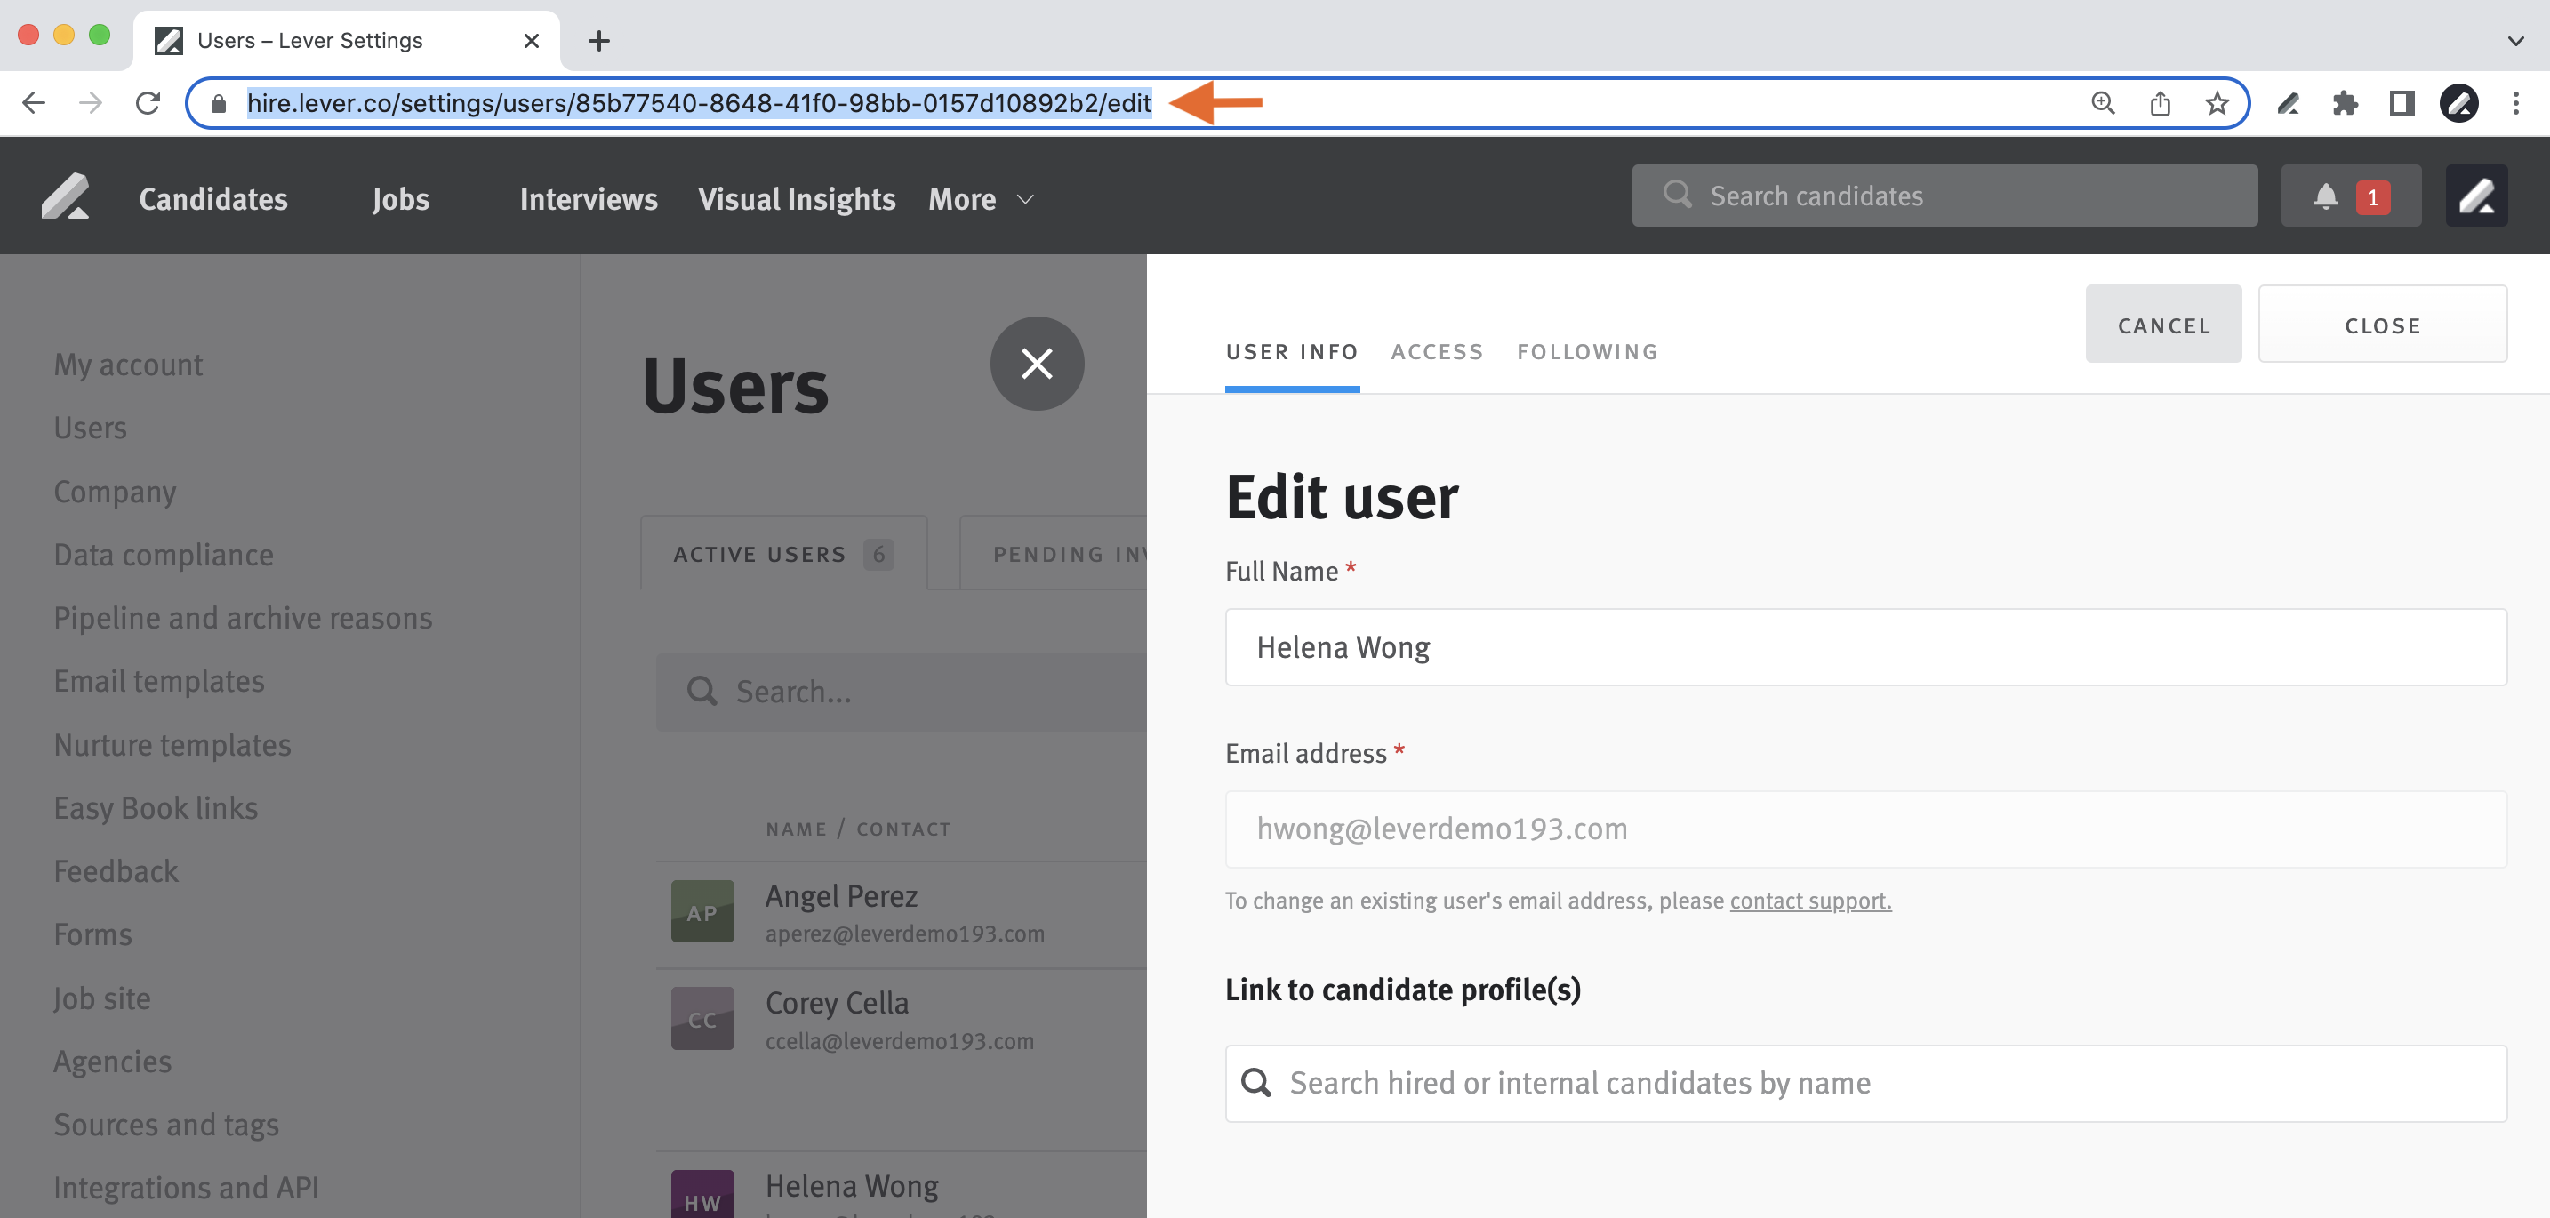This screenshot has width=2550, height=1218.
Task: Click the browser forward arrow
Action: click(x=90, y=103)
